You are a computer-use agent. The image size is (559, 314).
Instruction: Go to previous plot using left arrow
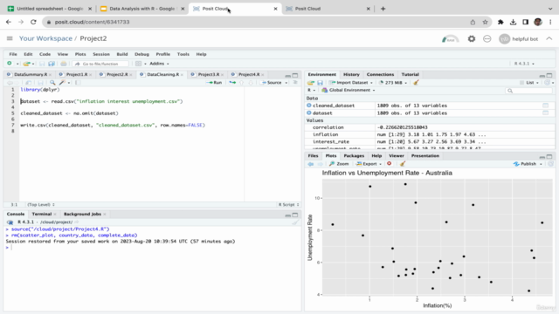[311, 164]
